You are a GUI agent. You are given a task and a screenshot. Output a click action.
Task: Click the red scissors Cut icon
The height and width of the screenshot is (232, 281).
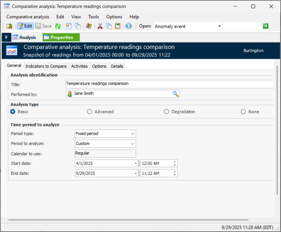coord(100,26)
